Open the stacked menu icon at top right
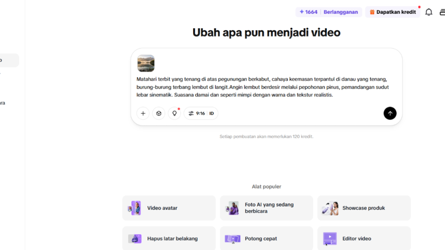The image size is (445, 250). (x=442, y=12)
